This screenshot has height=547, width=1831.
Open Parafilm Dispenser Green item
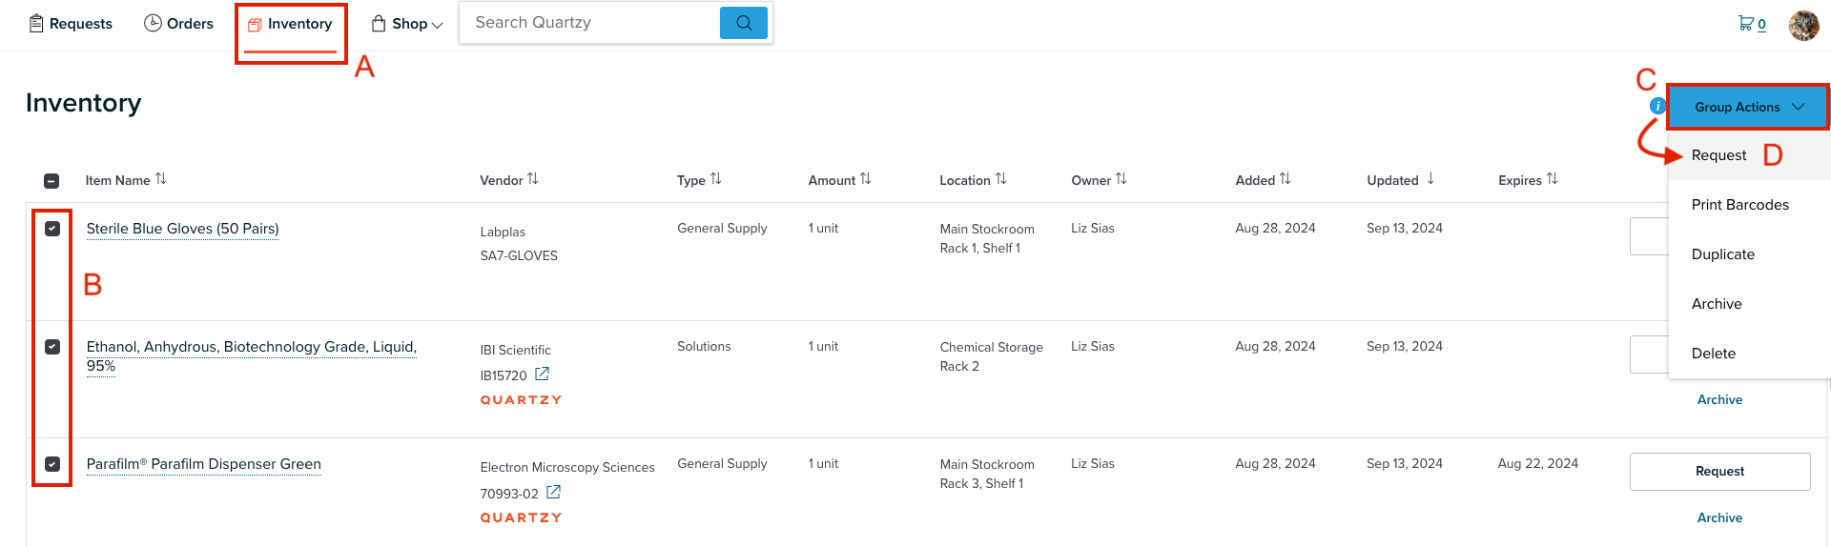click(x=203, y=464)
